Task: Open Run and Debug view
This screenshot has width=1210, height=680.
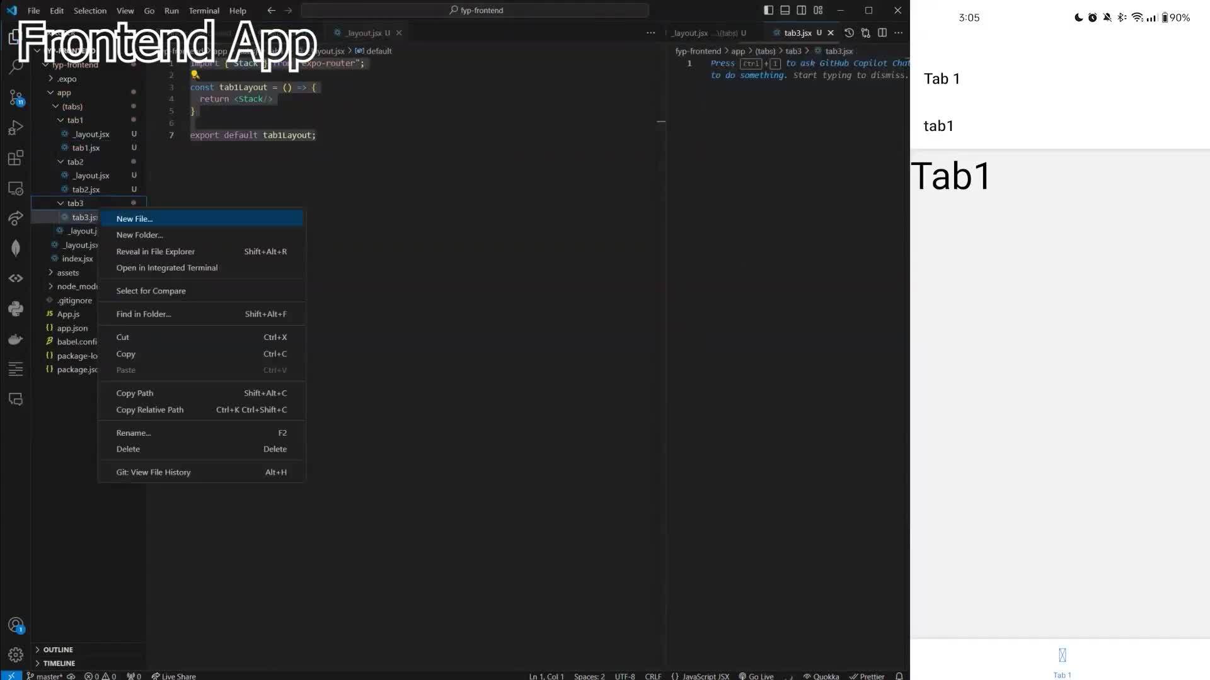Action: click(16, 128)
